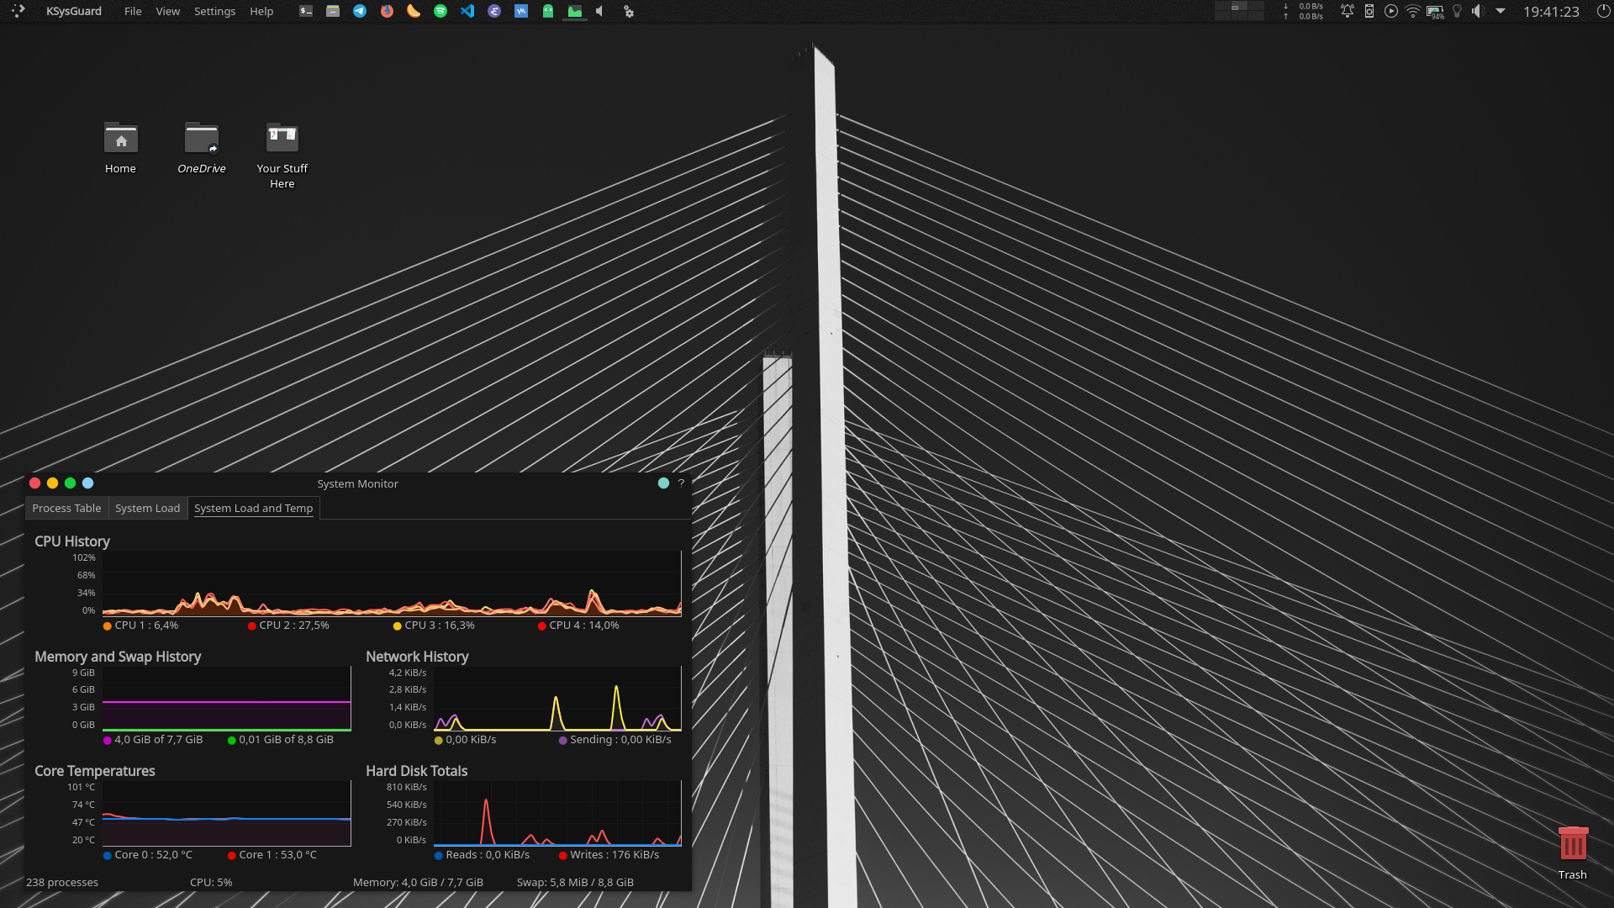Viewport: 1614px width, 908px height.
Task: Open the Settings menu
Action: tap(214, 11)
